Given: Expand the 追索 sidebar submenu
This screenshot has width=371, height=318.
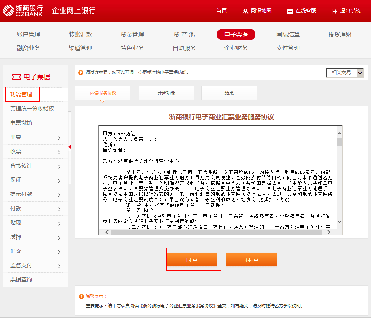Looking at the screenshot, I should tap(59, 252).
